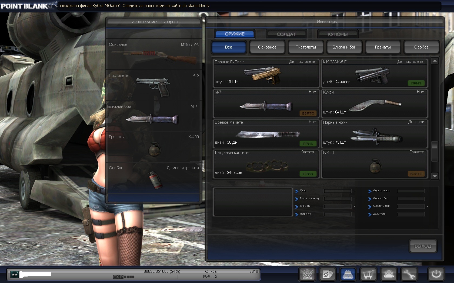Filter inventory by Особое
The height and width of the screenshot is (283, 454).
[421, 47]
